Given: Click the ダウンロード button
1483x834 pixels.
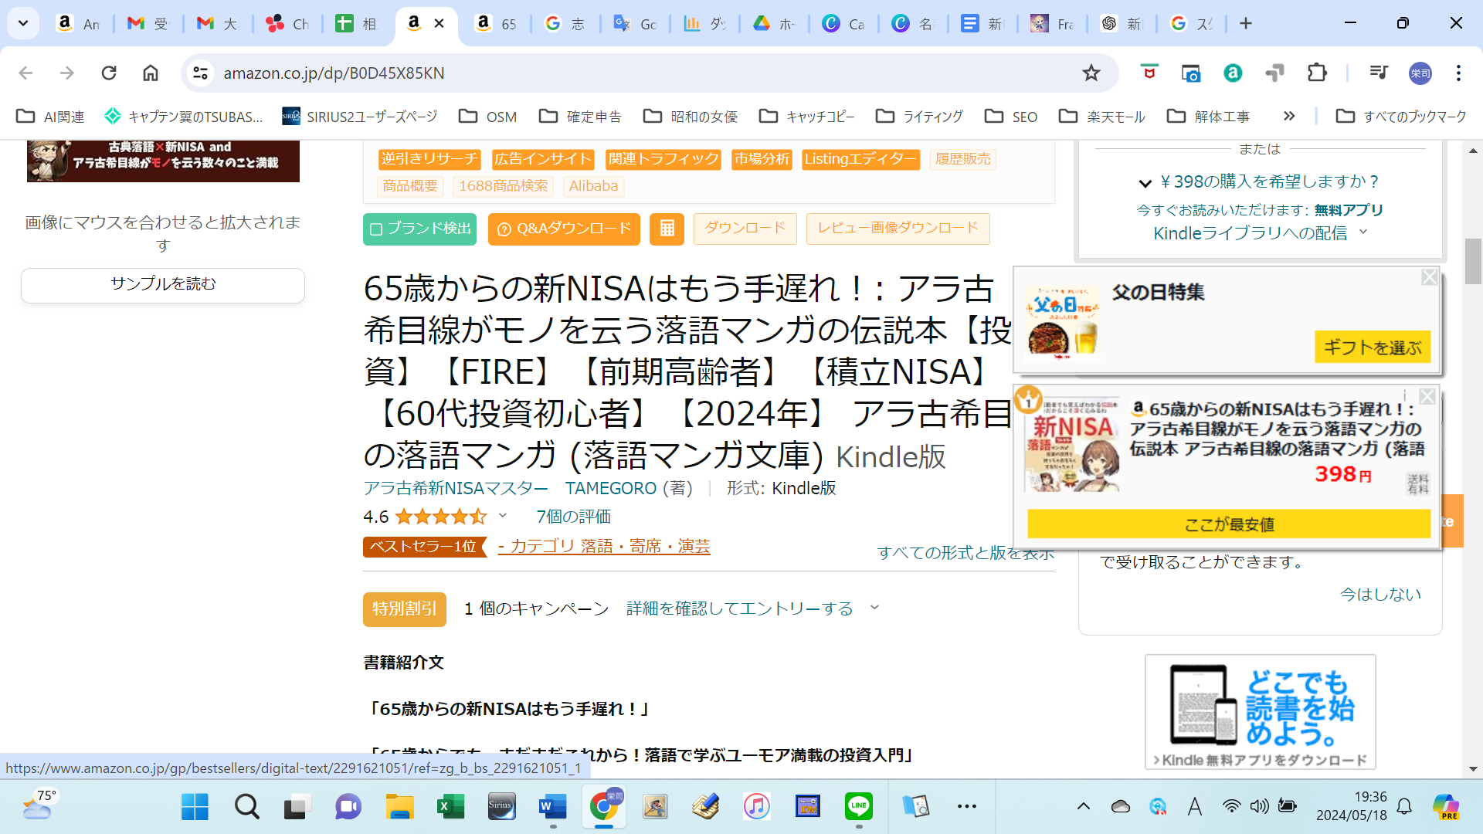Looking at the screenshot, I should [745, 229].
